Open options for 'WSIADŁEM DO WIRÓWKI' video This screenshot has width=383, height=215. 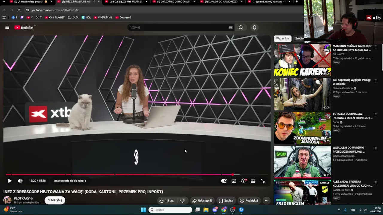[376, 149]
